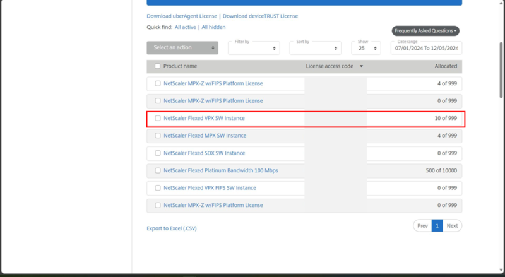Click the License access code sort arrow

coord(361,66)
